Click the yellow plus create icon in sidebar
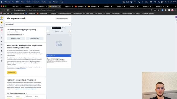Screen dimensions: 177x99 click(2, 23)
